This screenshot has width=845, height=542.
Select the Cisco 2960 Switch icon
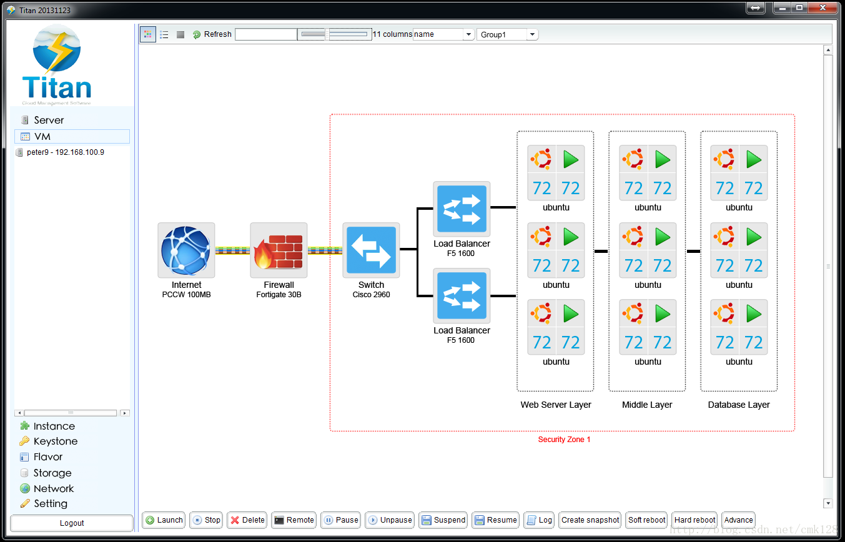tap(371, 250)
